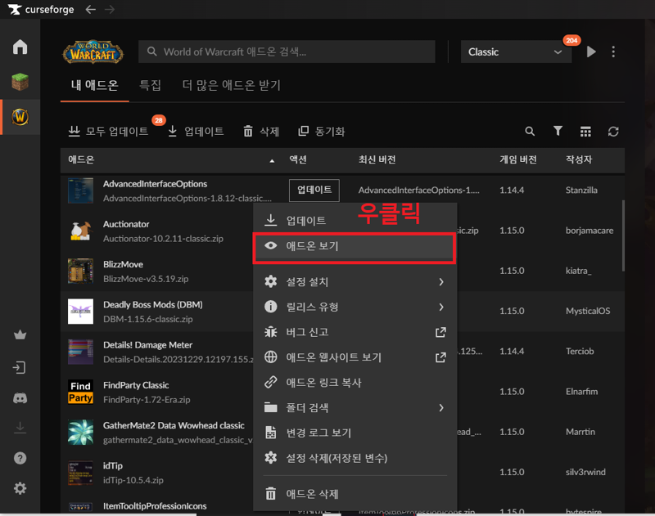Click author name borjamacare
Screen dimensions: 655x516
589,231
